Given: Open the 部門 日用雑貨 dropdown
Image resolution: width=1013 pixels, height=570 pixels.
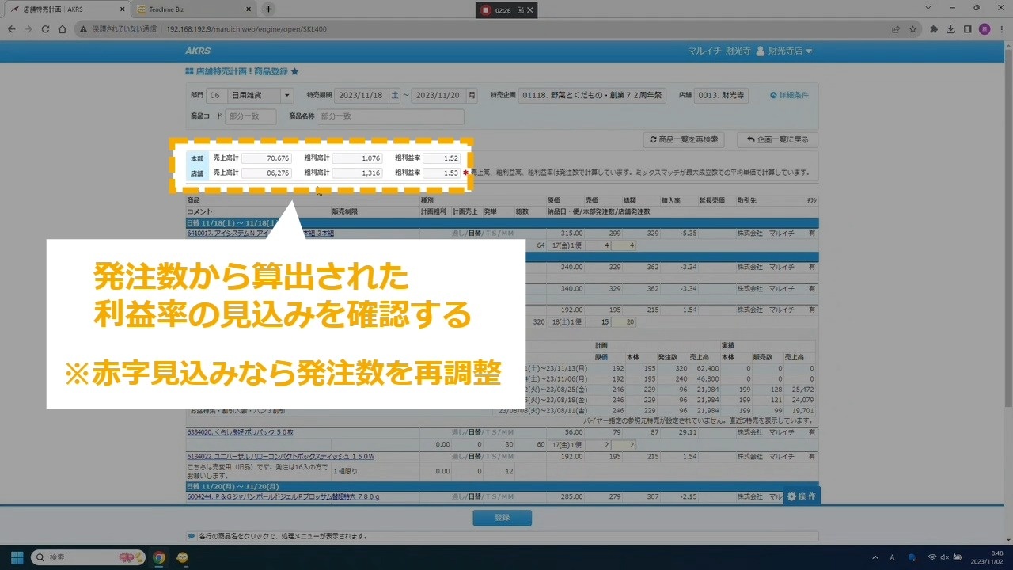Looking at the screenshot, I should click(x=286, y=95).
